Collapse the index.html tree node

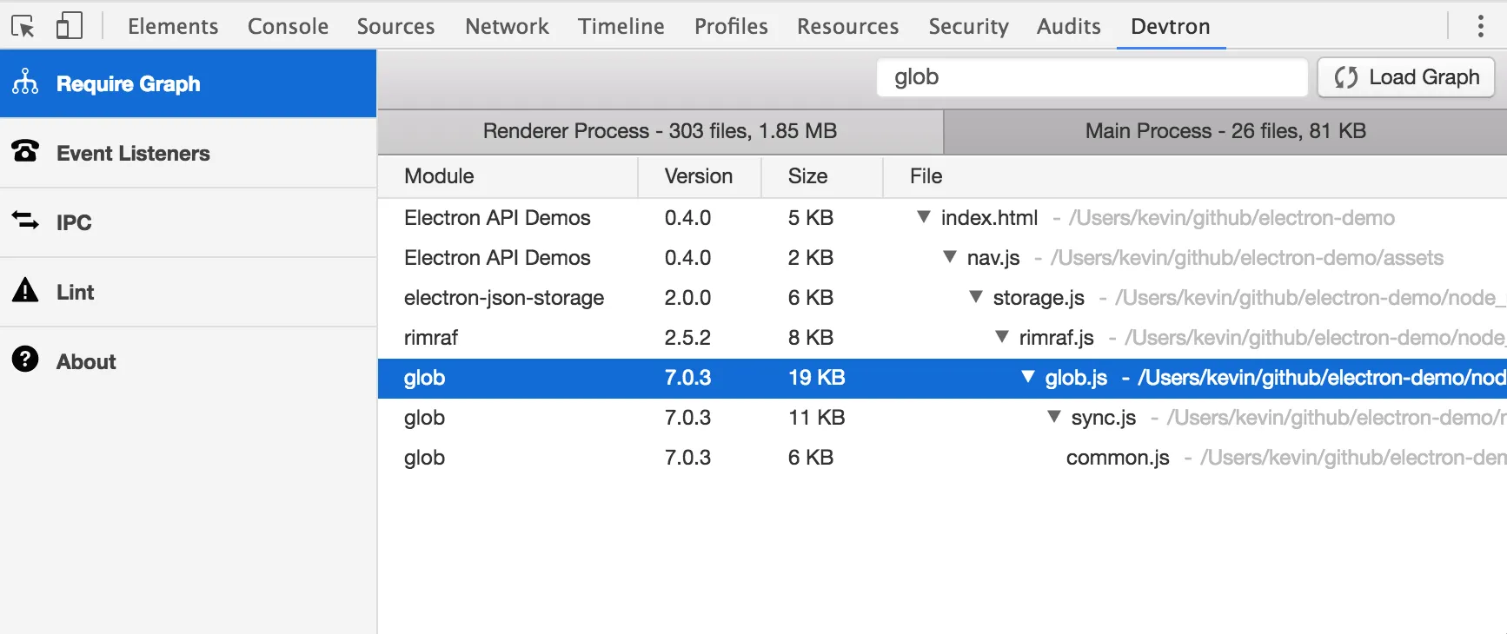tap(923, 217)
